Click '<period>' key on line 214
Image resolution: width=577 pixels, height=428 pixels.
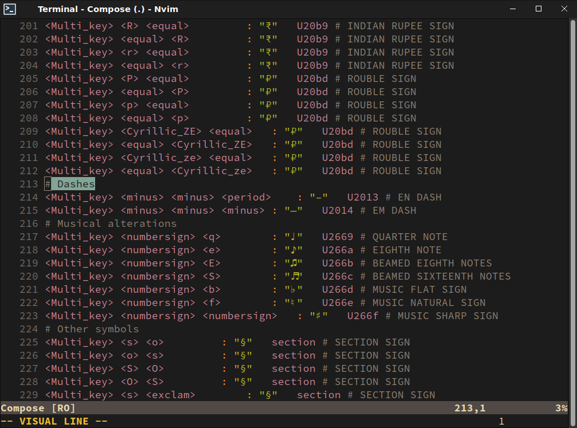[246, 197]
